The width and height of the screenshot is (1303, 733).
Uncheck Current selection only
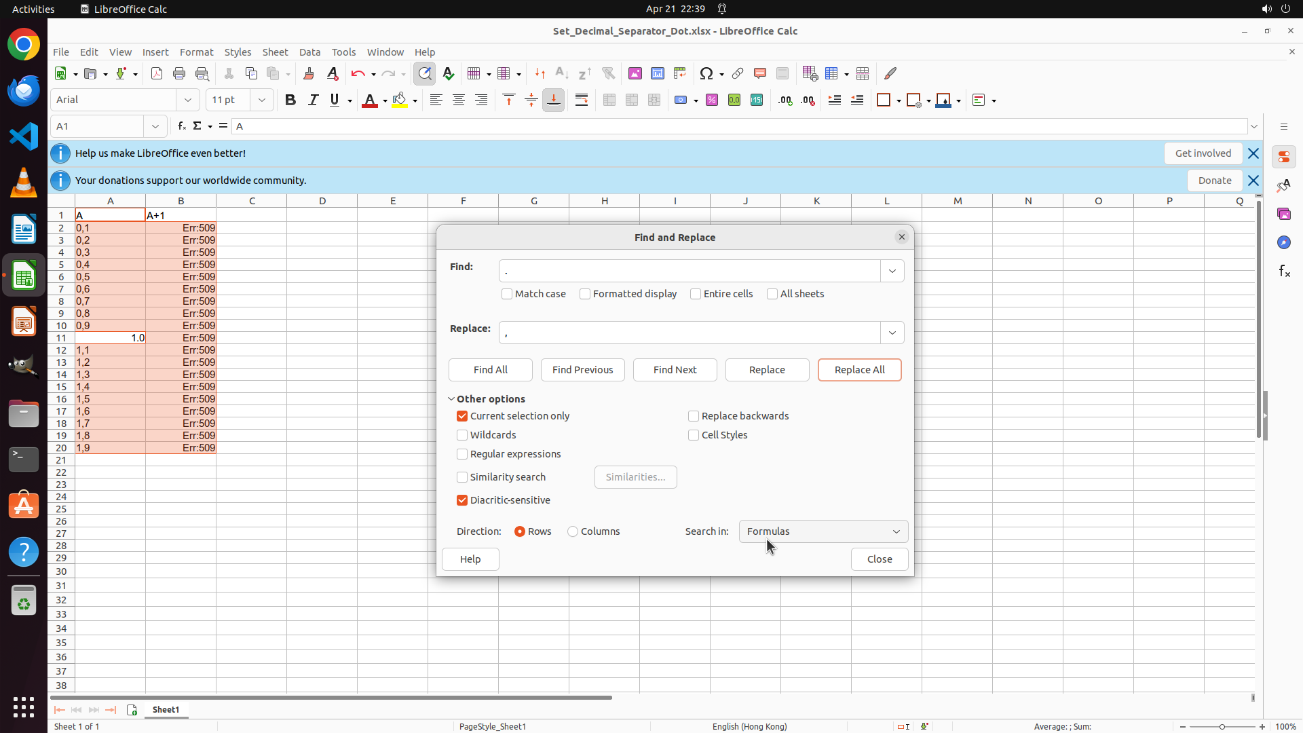tap(462, 416)
